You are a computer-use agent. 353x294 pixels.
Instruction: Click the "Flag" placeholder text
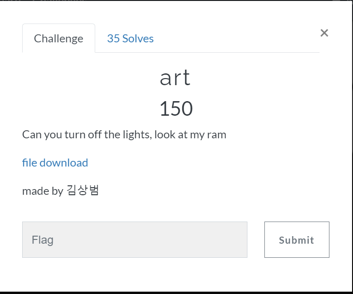(x=42, y=240)
